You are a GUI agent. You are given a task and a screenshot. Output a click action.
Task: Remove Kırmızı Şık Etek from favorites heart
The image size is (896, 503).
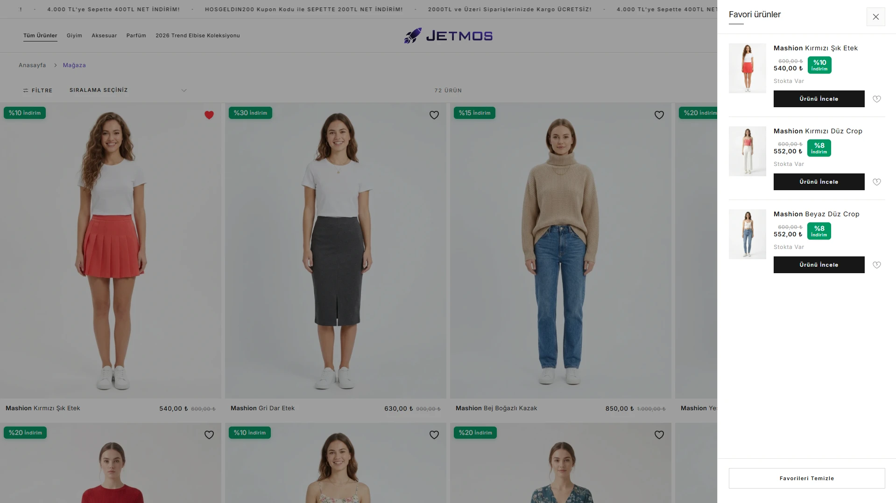click(876, 99)
